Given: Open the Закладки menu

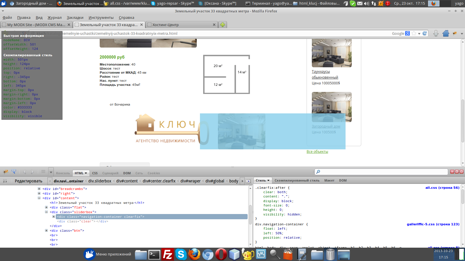Looking at the screenshot, I should 75,18.
